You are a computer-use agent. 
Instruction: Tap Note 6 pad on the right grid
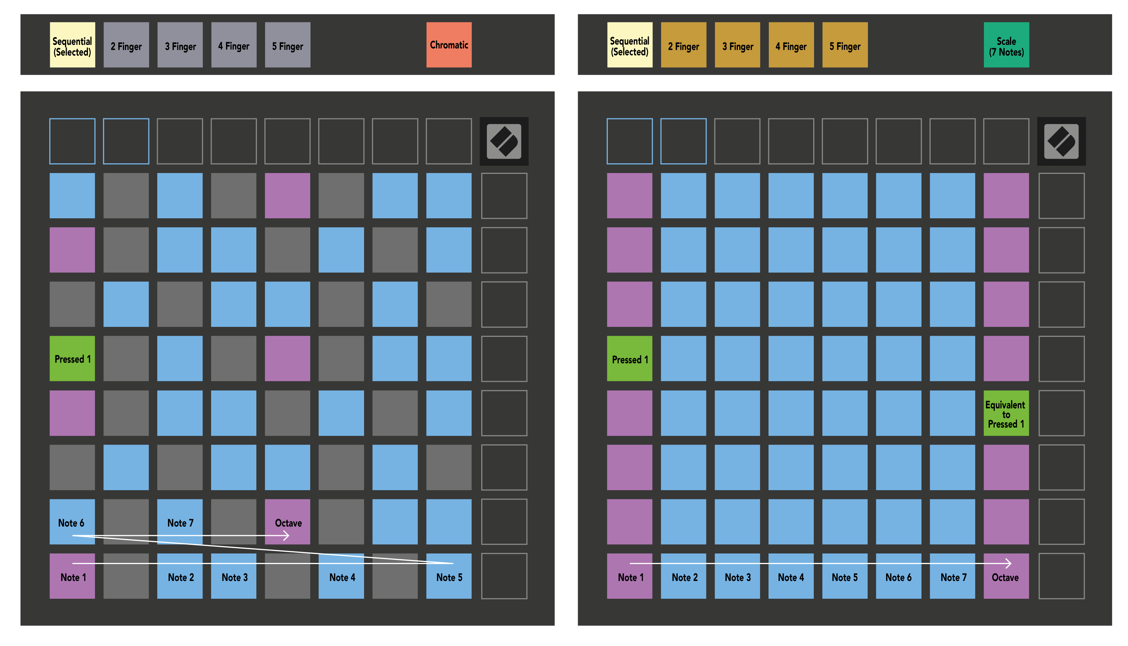pyautogui.click(x=899, y=576)
